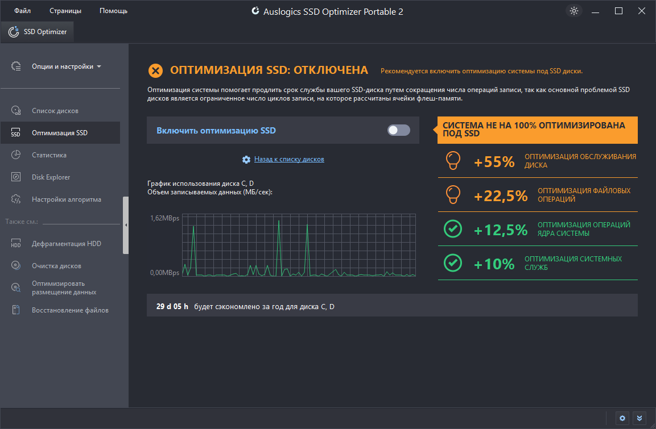Click the Оптимизация файловых операций text
This screenshot has width=656, height=429.
tap(584, 195)
